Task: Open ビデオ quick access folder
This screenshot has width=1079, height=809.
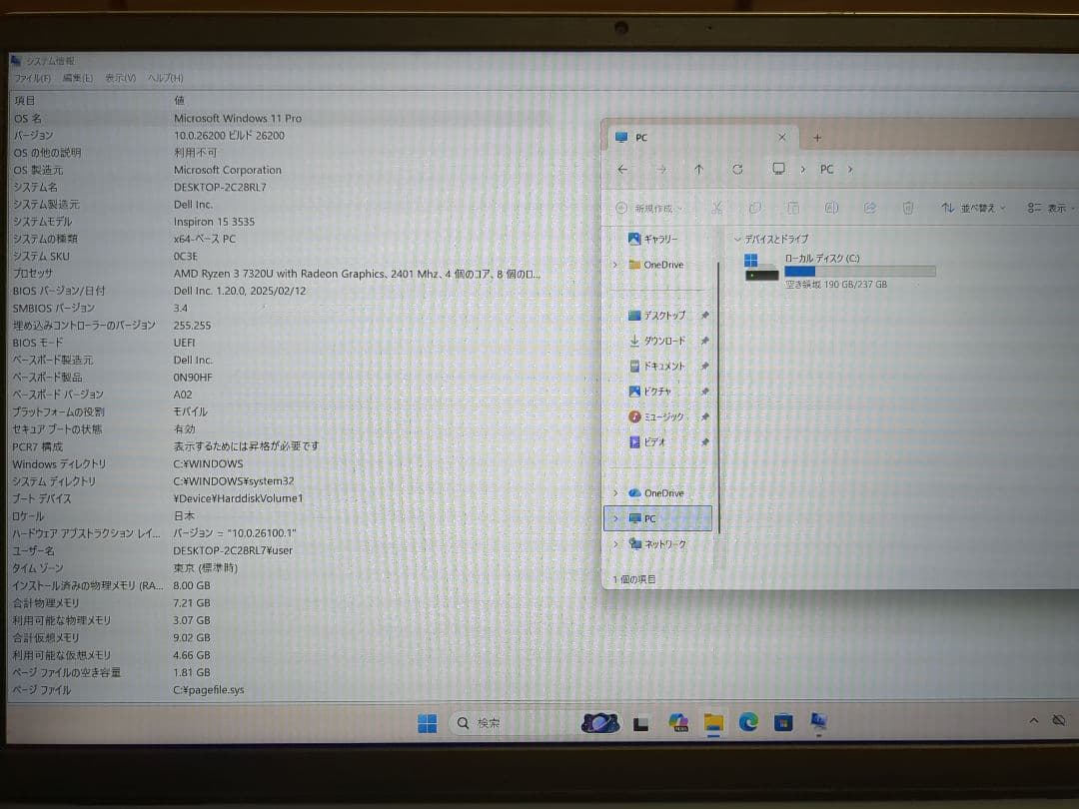Action: pos(646,441)
